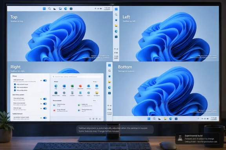Launch Edge from the Left layout taskbar
Image resolution: width=226 pixels, height=150 pixels.
(116, 31)
